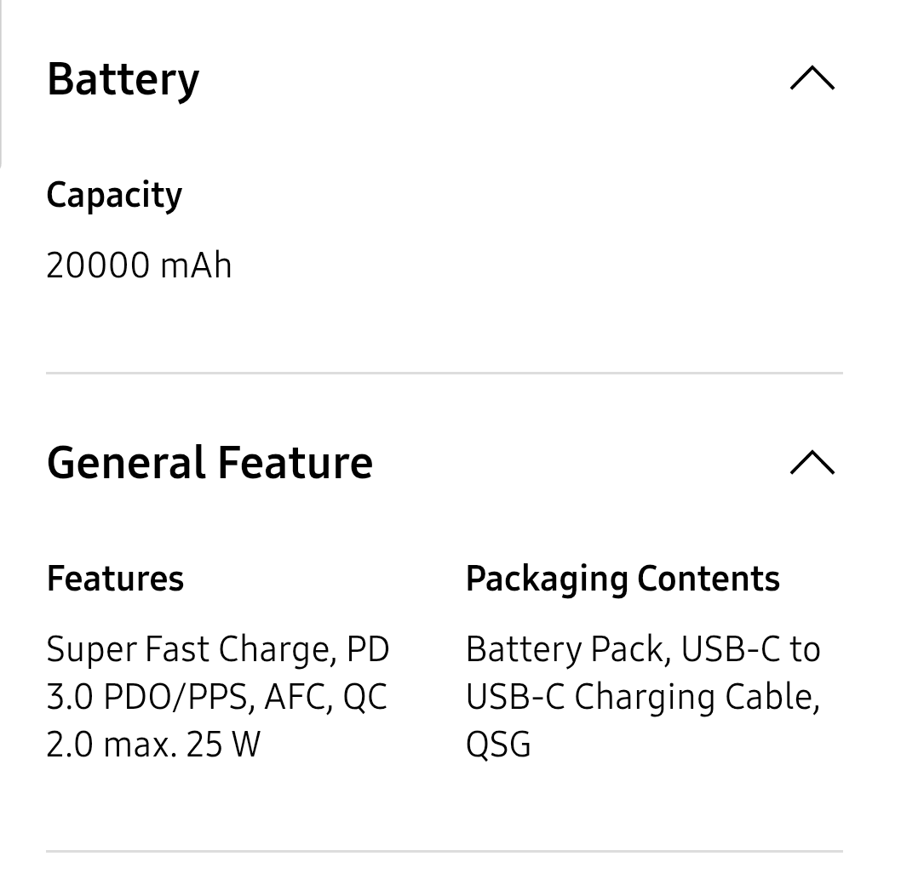Click the Super Fast Charge feature text
This screenshot has width=901, height=879.
coord(196,648)
